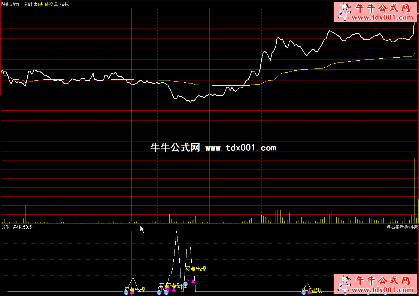Click the 关注:53.51 indicator value
This screenshot has height=296, width=419.
coord(23,227)
